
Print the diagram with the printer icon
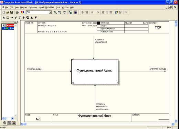[x=17, y=12]
